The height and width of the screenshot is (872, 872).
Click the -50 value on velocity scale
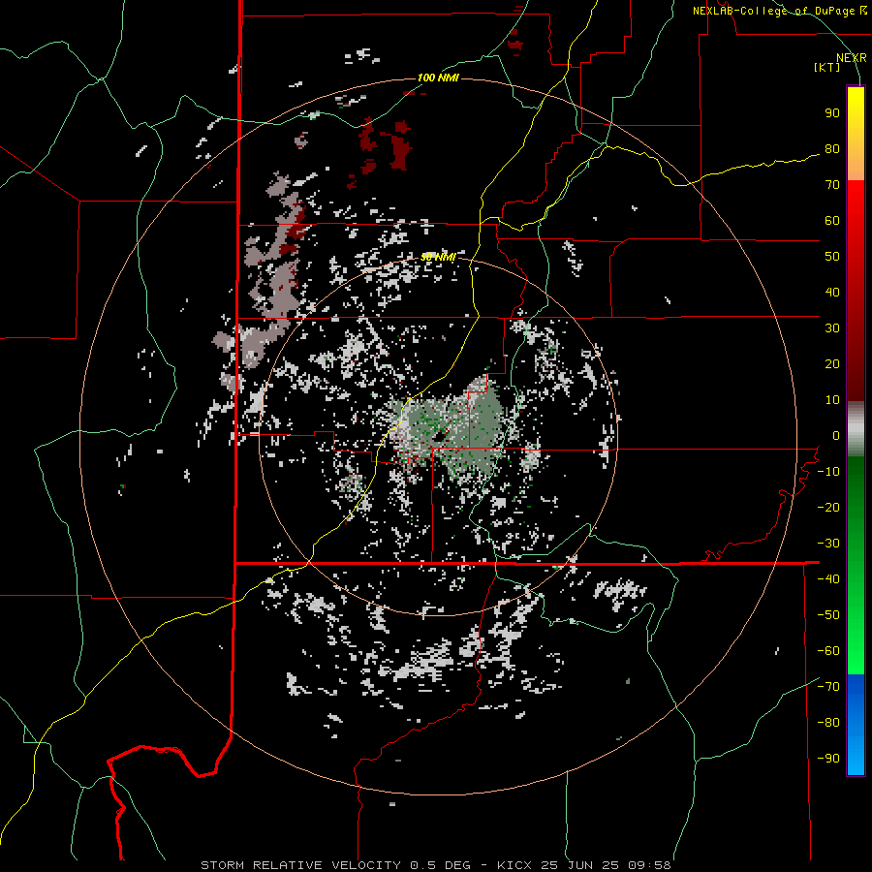[x=828, y=615]
